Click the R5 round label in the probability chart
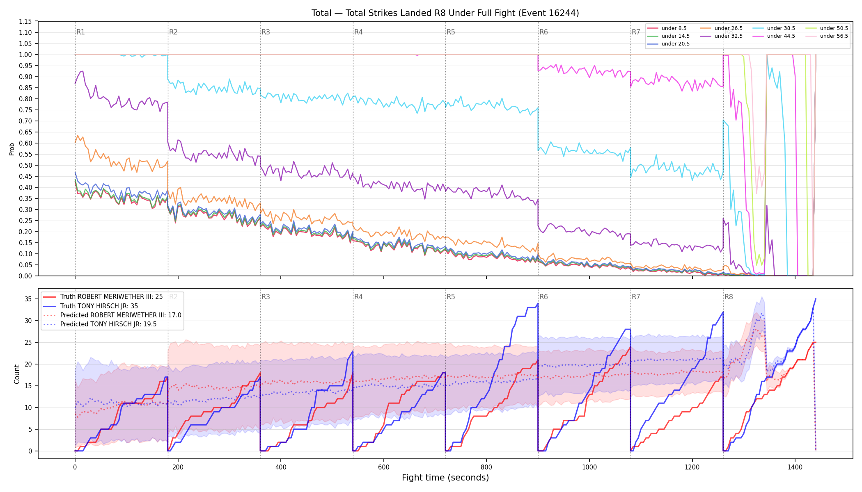The height and width of the screenshot is (492, 862). (x=451, y=32)
